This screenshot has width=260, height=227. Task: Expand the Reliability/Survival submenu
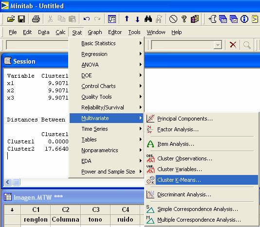click(106, 107)
